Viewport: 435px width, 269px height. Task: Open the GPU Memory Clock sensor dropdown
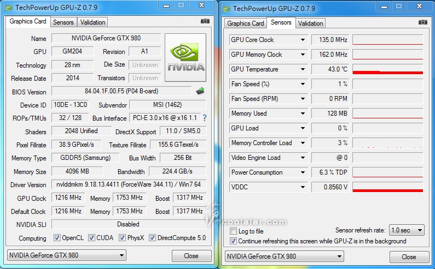[303, 55]
